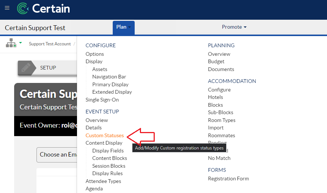This screenshot has width=327, height=193.
Task: Click the EVENT SETUP section heading
Action: coord(102,112)
